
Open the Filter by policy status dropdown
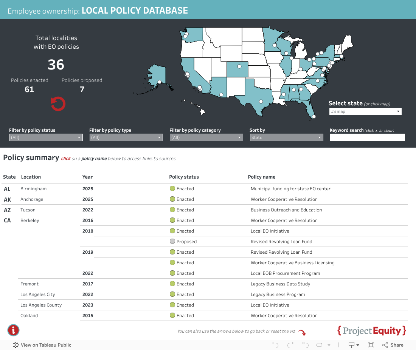[x=46, y=137]
